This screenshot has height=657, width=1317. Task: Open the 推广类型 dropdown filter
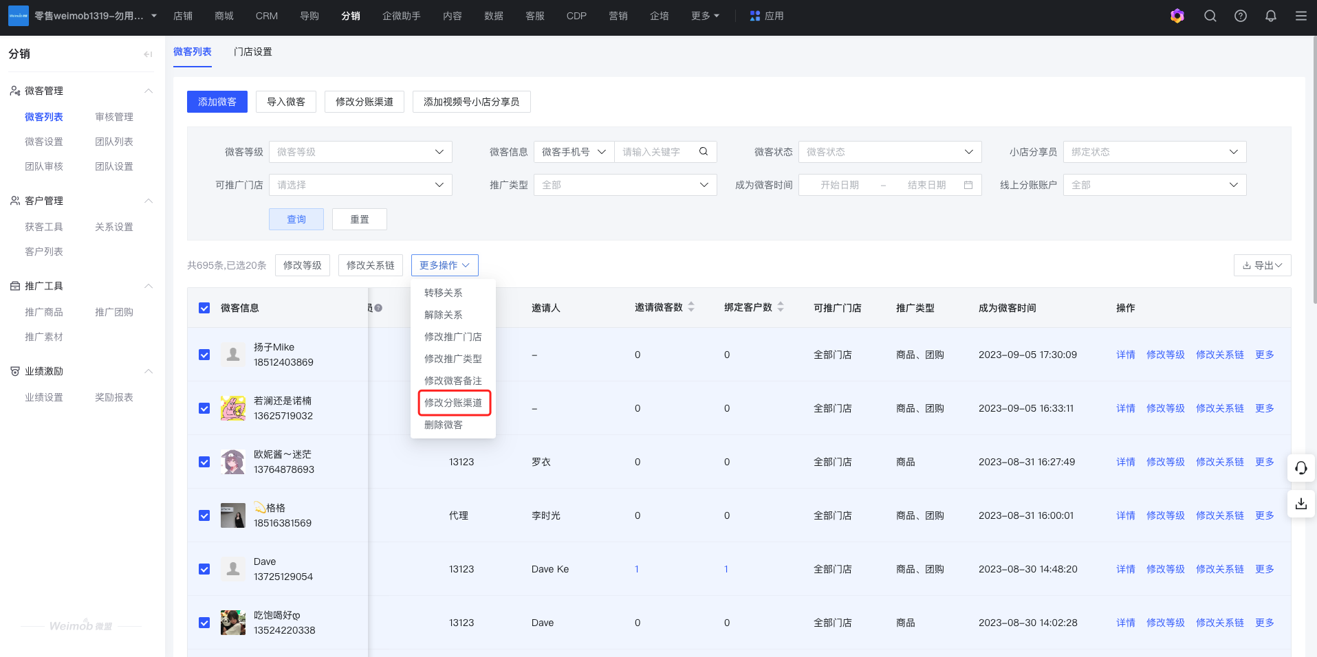click(x=625, y=185)
